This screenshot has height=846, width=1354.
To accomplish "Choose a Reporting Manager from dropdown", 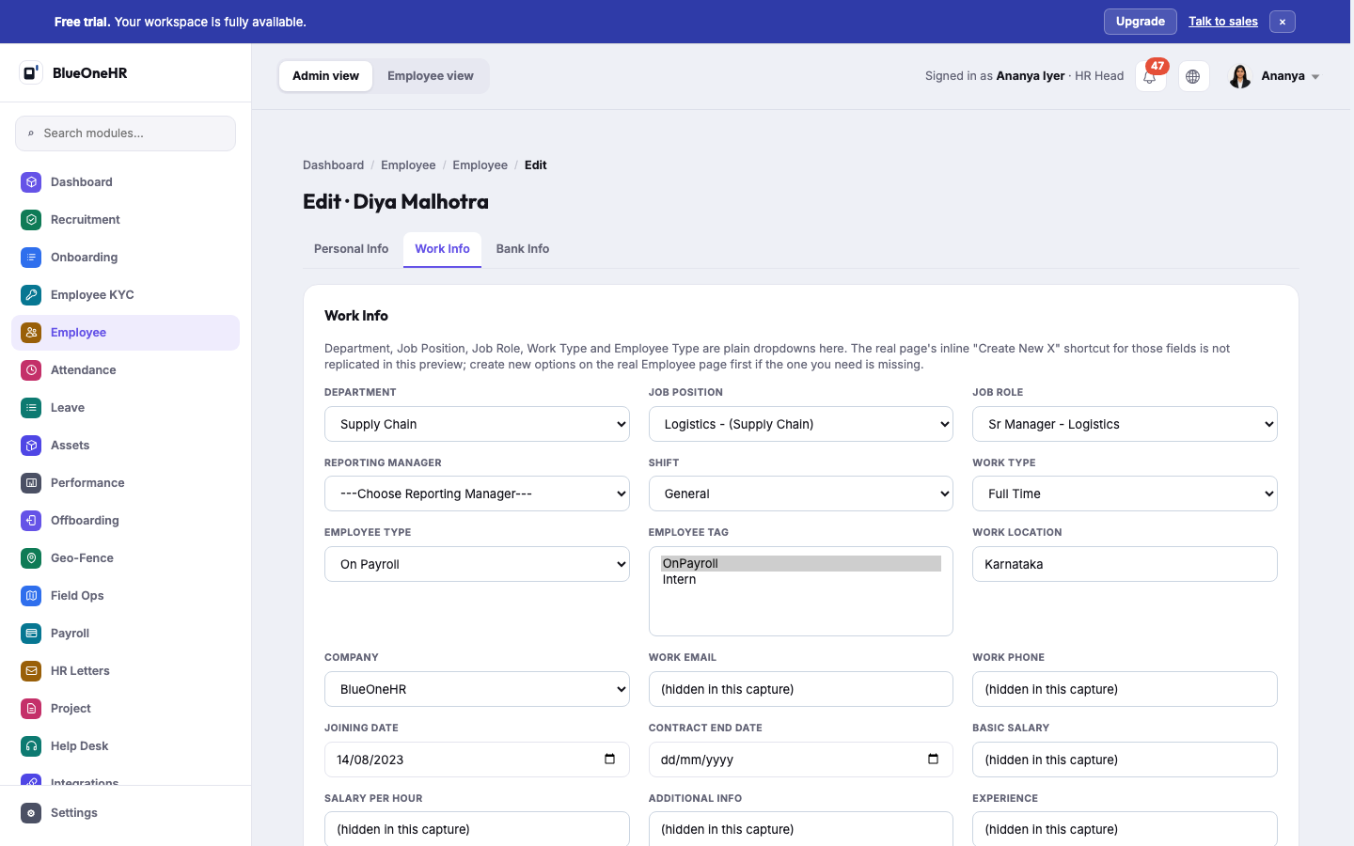I will point(477,493).
